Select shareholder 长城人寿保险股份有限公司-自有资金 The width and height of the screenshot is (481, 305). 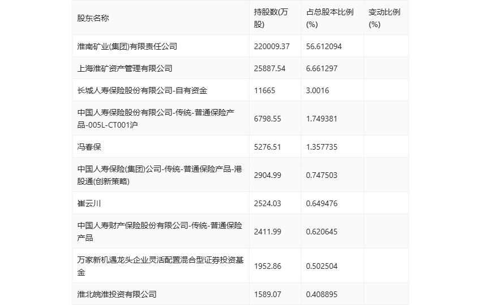click(x=142, y=90)
